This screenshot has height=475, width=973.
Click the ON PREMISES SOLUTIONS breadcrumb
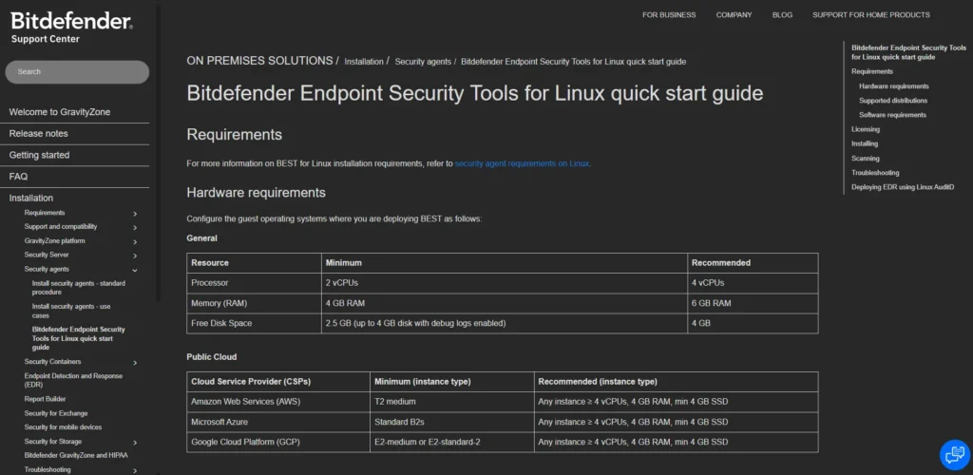(259, 61)
